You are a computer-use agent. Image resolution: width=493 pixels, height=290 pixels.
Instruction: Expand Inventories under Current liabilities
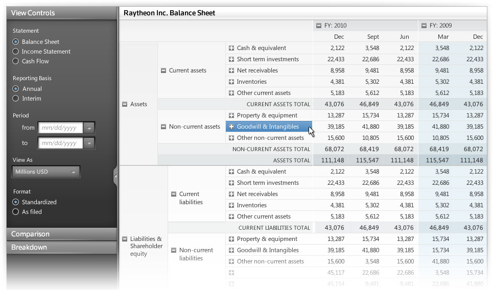pyautogui.click(x=231, y=205)
